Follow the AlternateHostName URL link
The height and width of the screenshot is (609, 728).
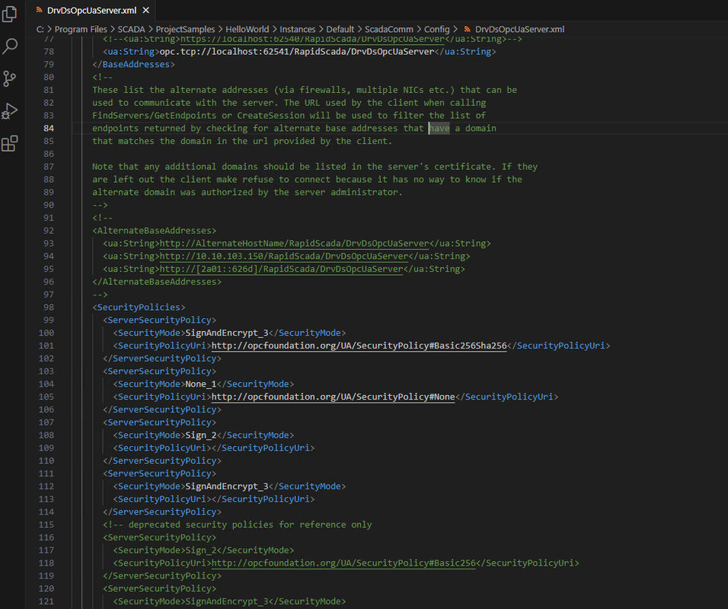(295, 244)
